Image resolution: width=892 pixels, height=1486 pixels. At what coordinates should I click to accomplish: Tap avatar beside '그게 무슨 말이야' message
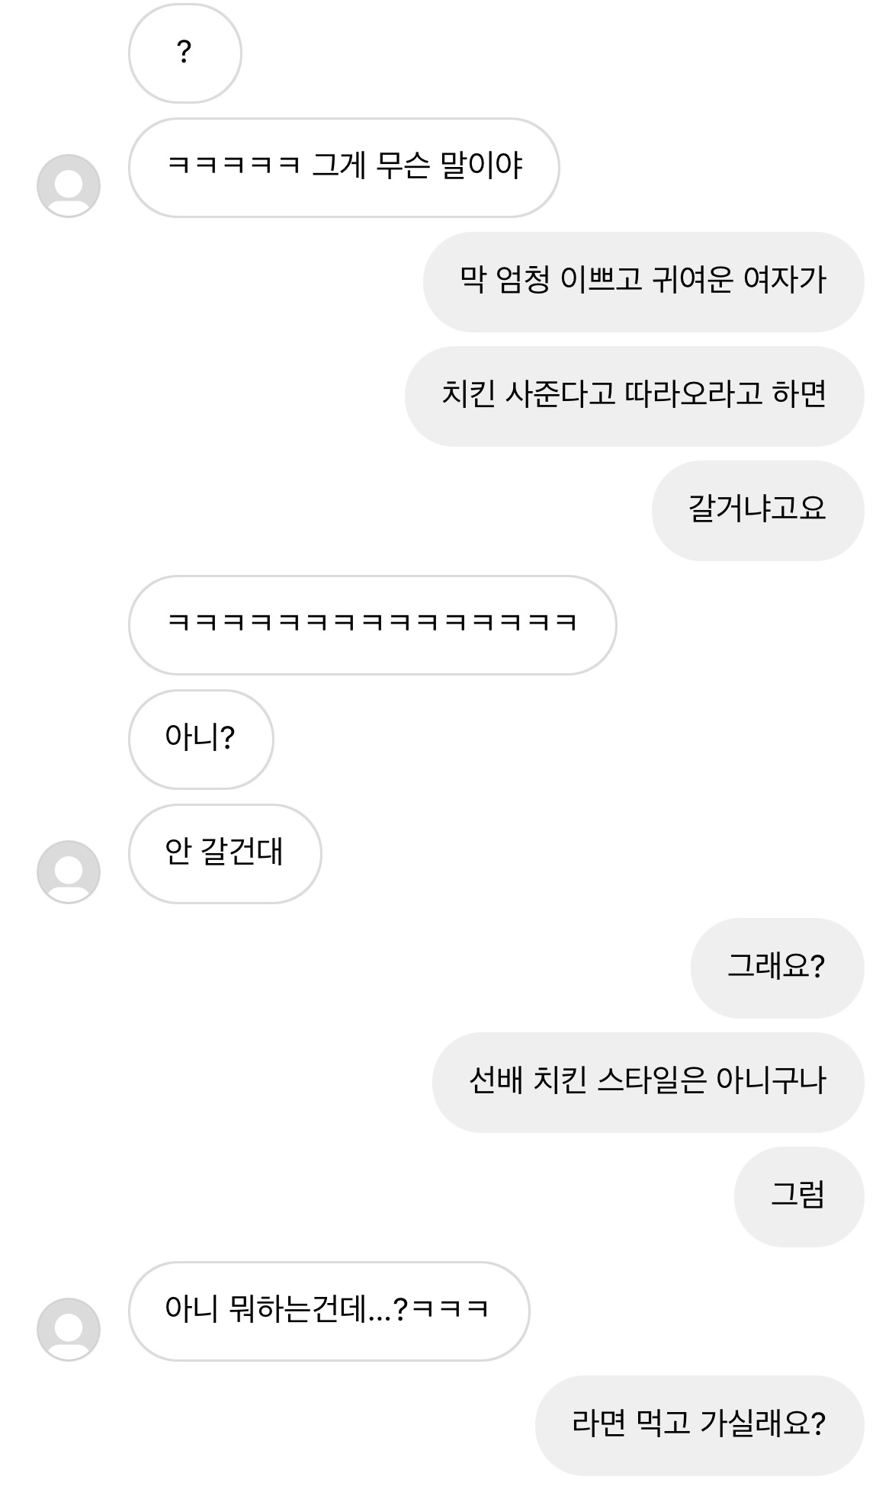coord(69,186)
